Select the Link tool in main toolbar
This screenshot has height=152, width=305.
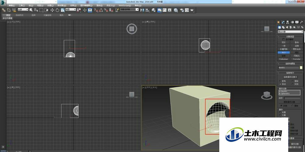tap(4, 10)
